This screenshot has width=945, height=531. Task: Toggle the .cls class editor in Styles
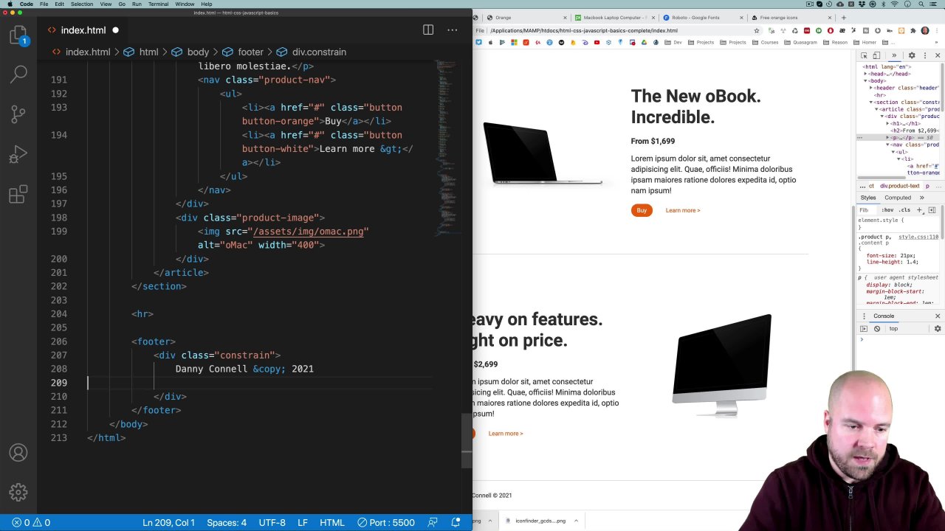coord(905,210)
